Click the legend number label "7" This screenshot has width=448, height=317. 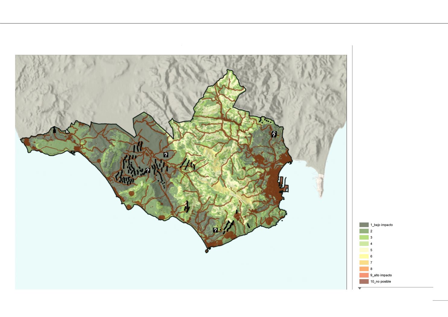[371, 263]
